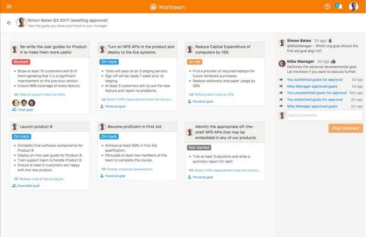Open NPS measurement link in Turn on NPS card

tap(140, 99)
